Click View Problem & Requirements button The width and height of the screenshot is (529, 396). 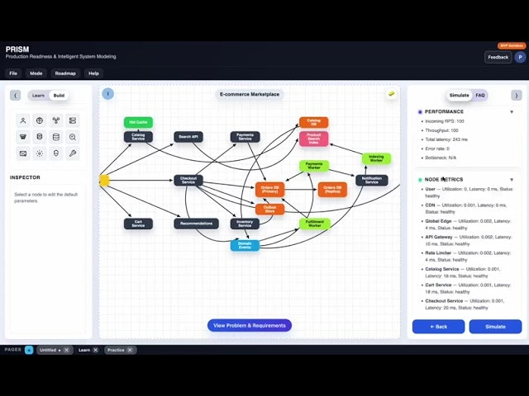(x=249, y=325)
